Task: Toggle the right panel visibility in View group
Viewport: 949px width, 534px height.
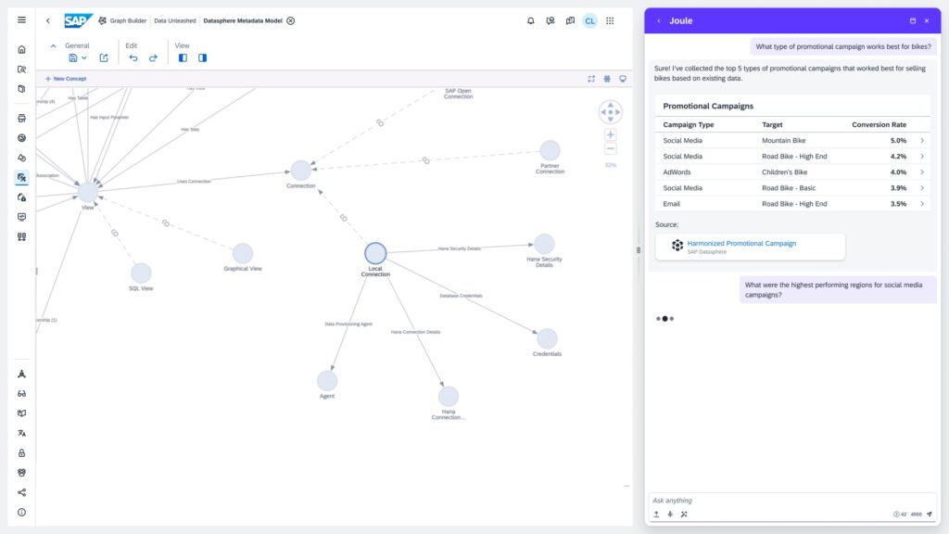Action: coord(202,57)
